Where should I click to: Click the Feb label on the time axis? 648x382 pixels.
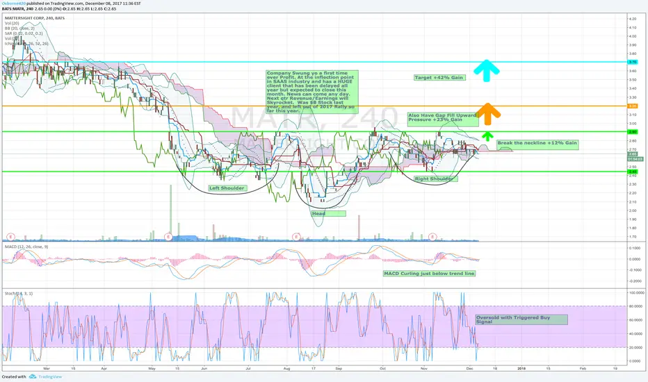[583, 368]
